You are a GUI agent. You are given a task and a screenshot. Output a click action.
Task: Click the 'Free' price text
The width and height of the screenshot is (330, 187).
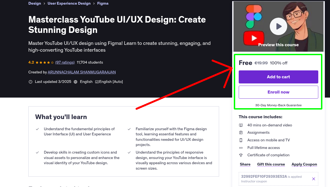(246, 63)
